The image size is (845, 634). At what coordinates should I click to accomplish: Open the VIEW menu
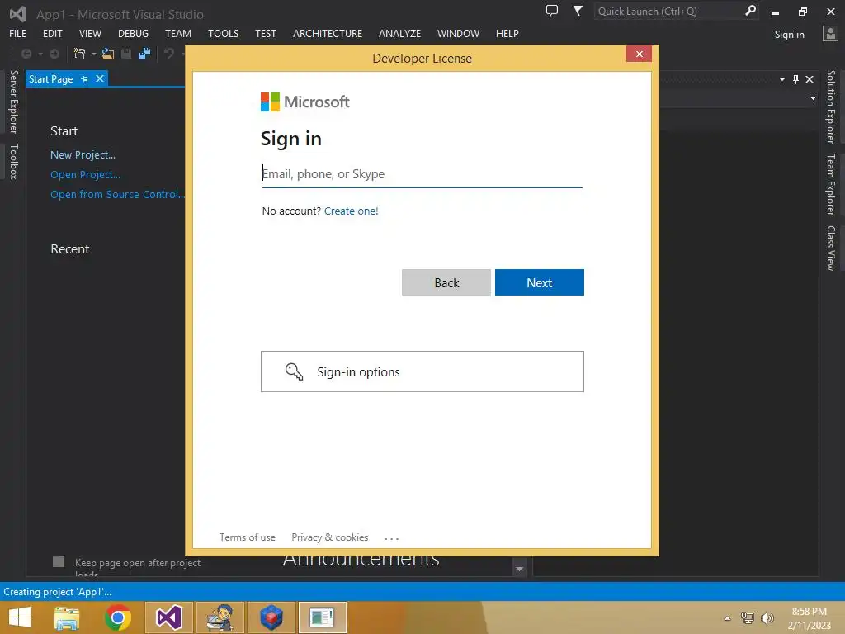[90, 33]
